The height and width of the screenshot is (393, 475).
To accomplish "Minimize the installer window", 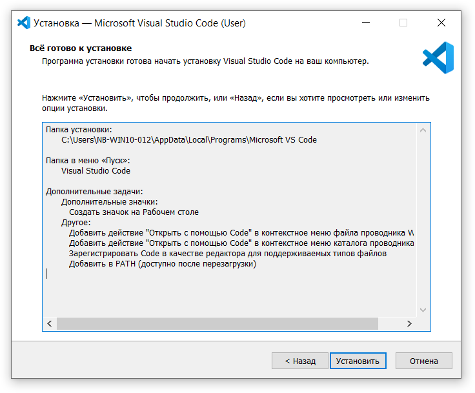I will pos(366,23).
